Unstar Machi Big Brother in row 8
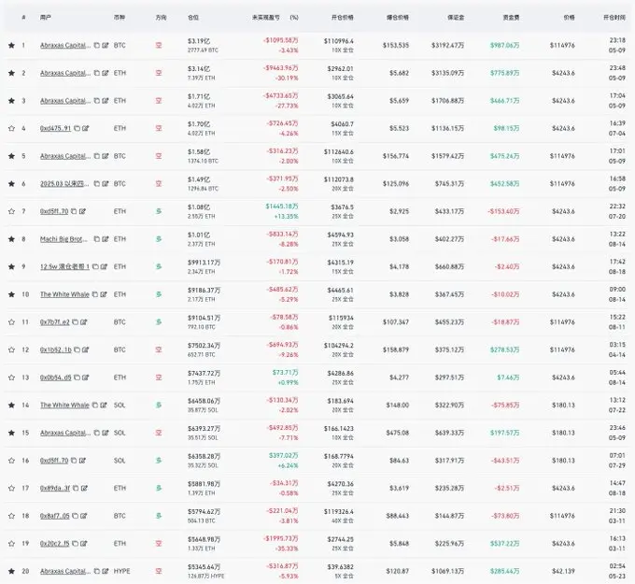Viewport: 635px width, 584px height. click(x=11, y=239)
